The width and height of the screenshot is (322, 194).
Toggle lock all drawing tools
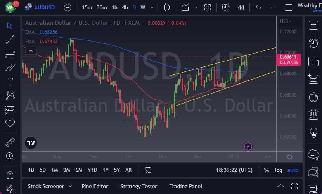[10, 189]
